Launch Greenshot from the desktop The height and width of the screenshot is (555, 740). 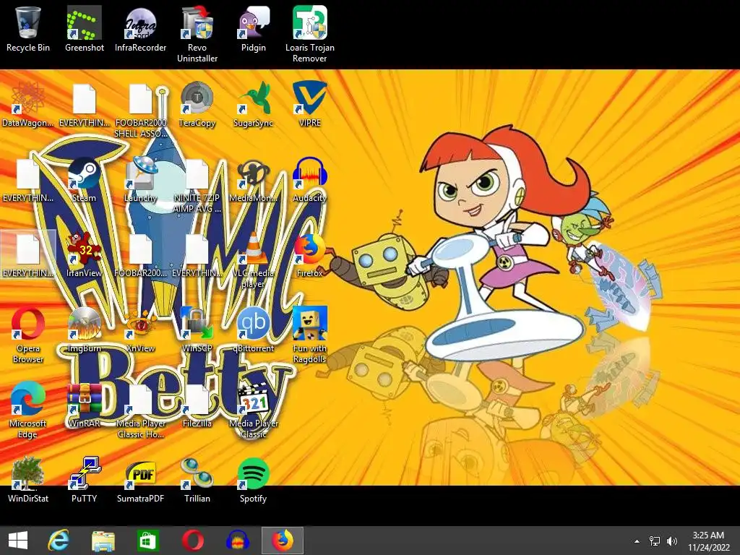pyautogui.click(x=84, y=29)
